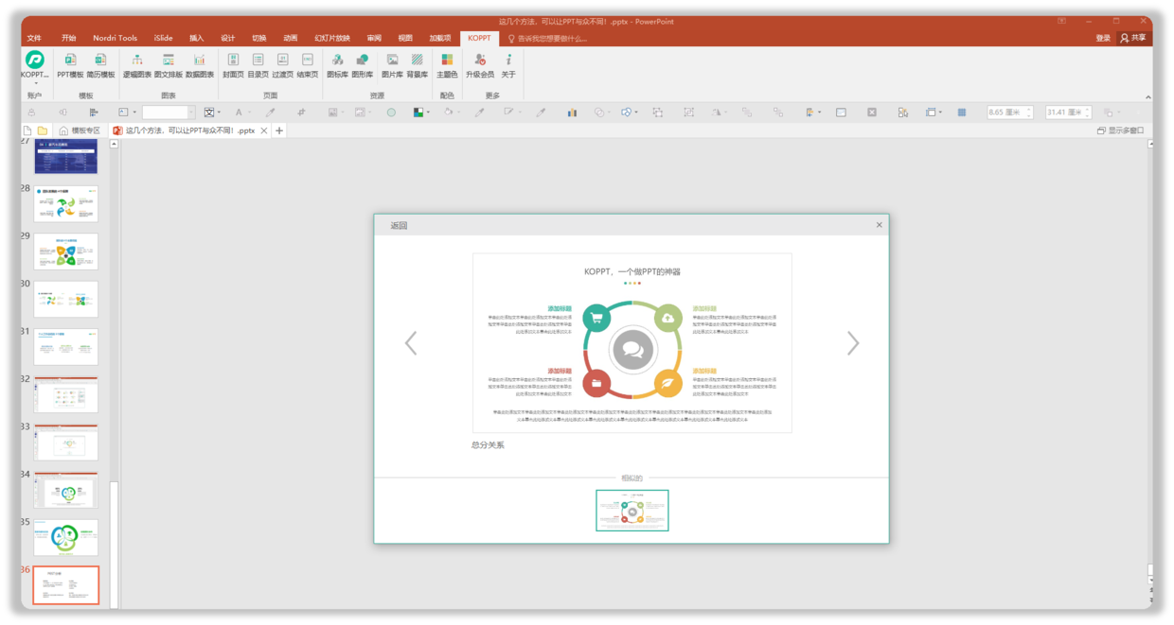Open the 逻辑图表 logic charts
The width and height of the screenshot is (1174, 625).
tap(137, 64)
